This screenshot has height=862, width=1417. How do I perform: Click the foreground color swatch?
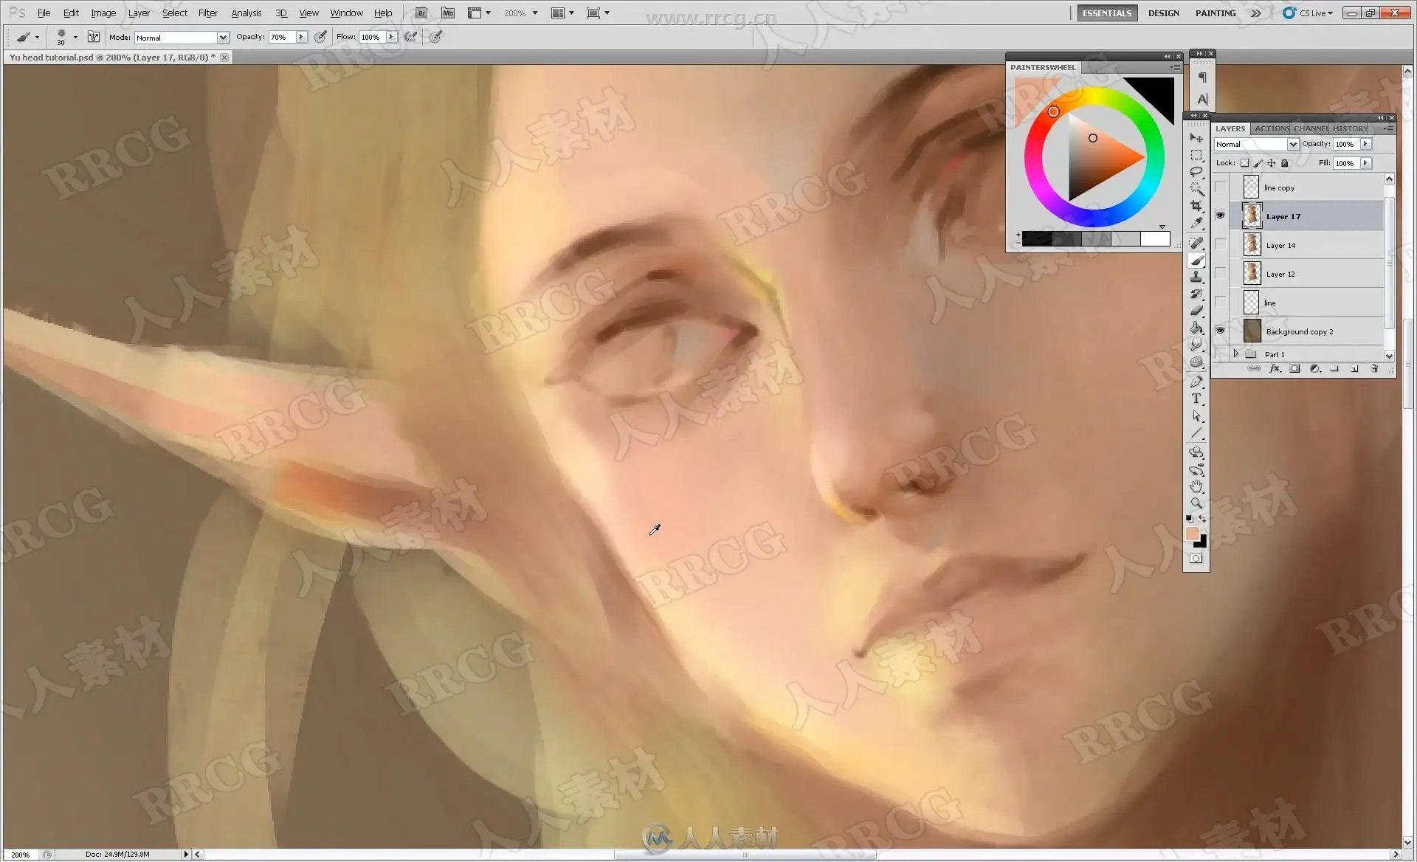(x=1193, y=534)
